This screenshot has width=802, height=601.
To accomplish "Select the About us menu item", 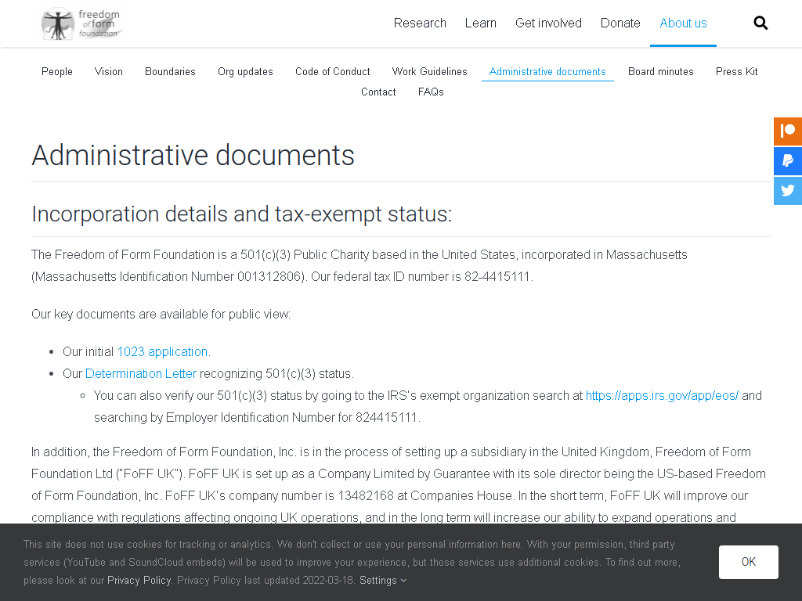I will [683, 23].
